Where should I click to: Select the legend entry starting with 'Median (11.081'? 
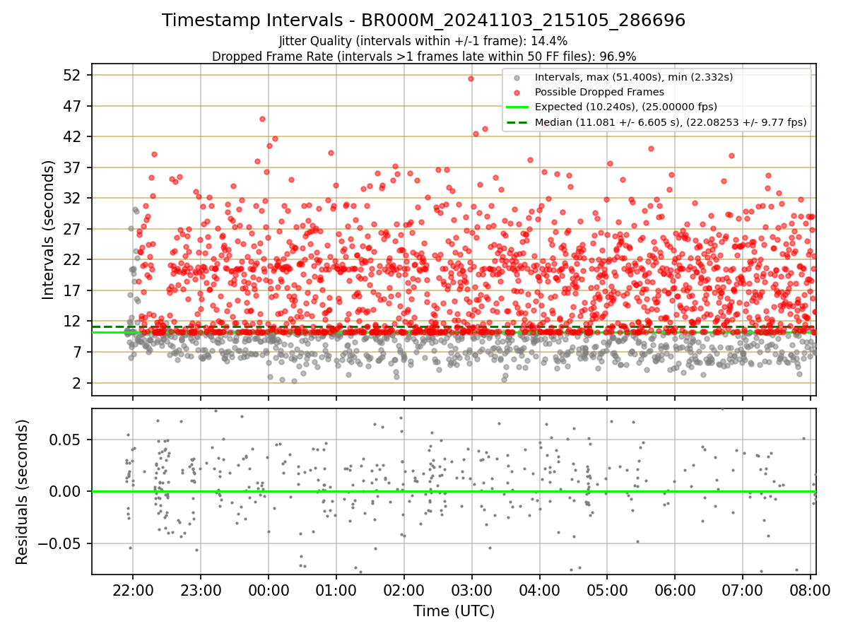click(x=671, y=122)
